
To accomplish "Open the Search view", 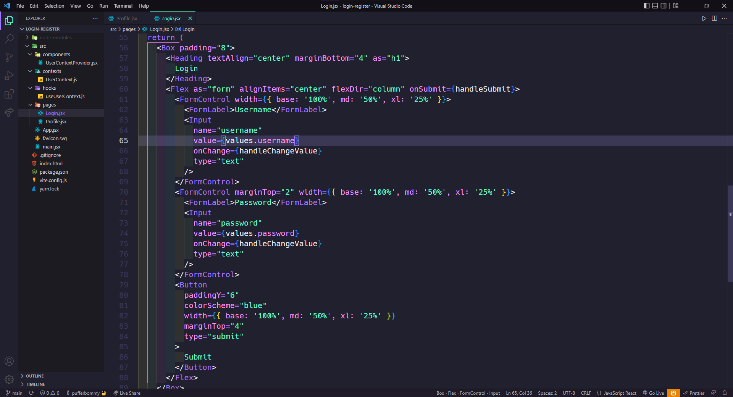I will (9, 39).
